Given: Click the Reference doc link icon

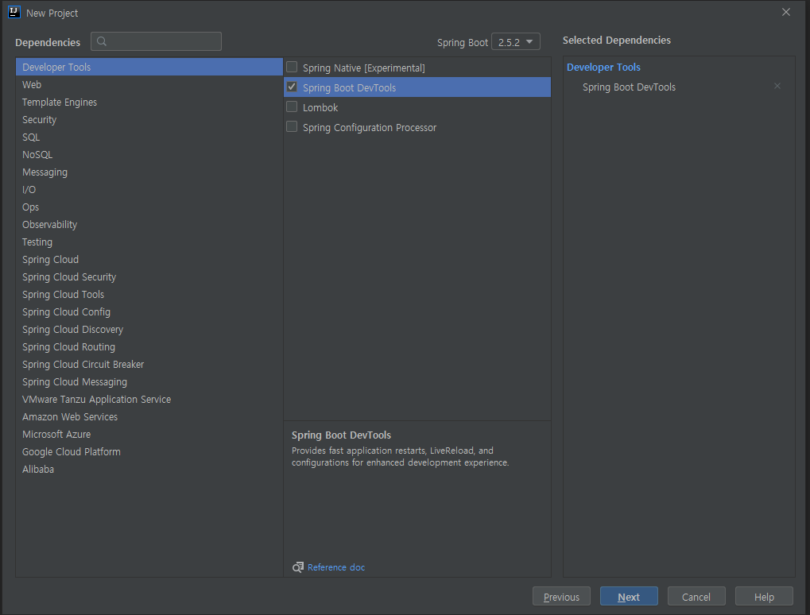Looking at the screenshot, I should (x=298, y=567).
